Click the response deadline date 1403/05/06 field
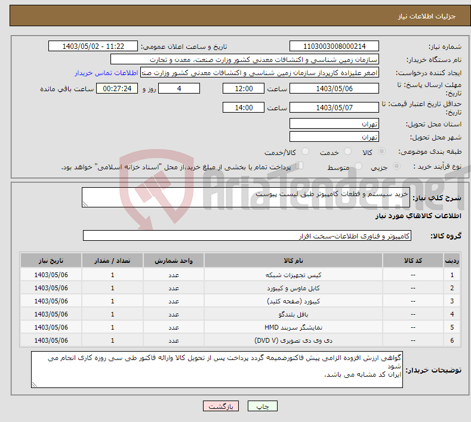Screen dimensions: 471x422 (x=334, y=88)
